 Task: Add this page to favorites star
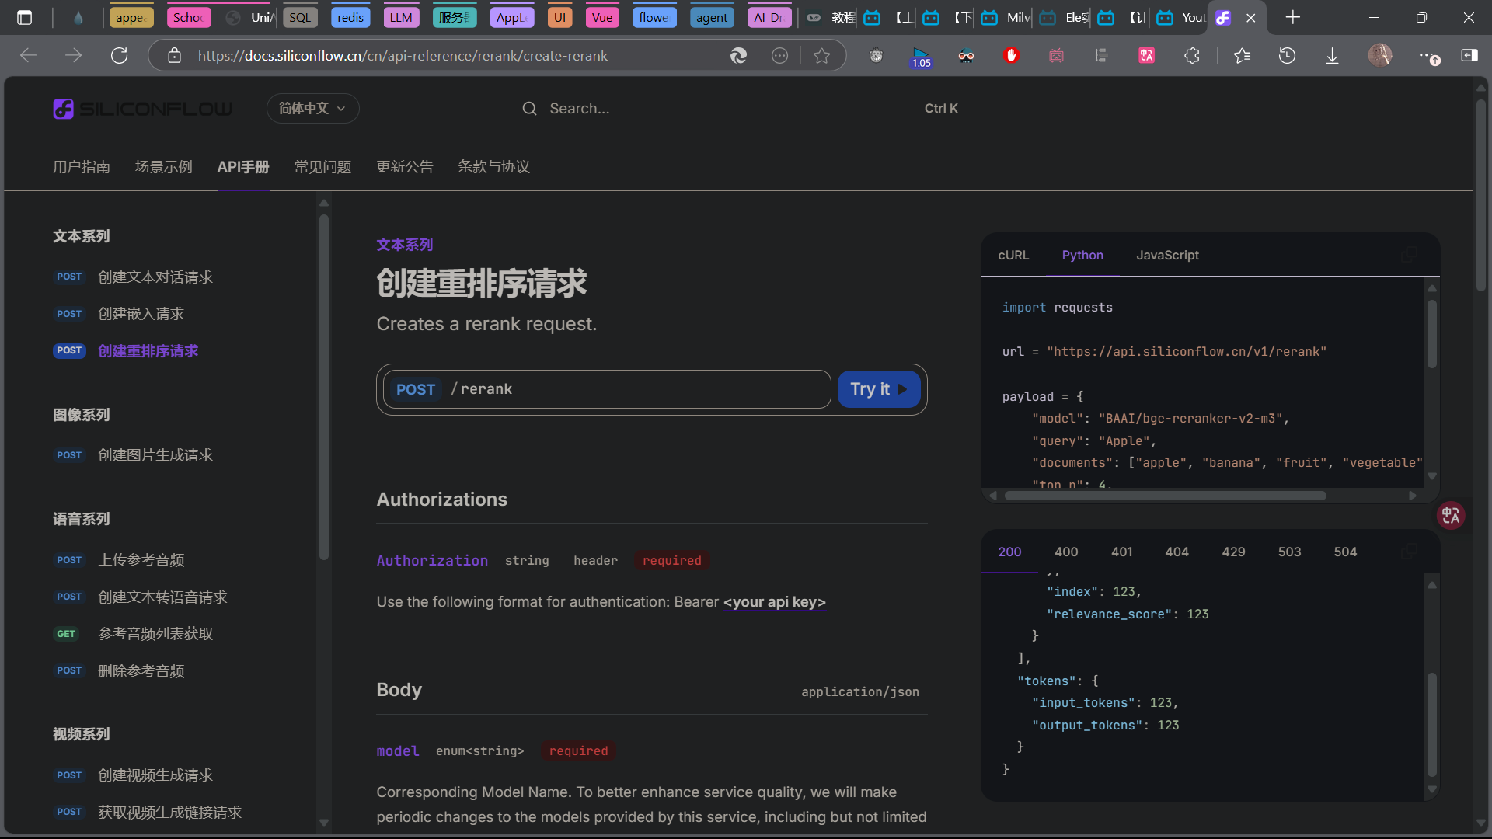(821, 55)
